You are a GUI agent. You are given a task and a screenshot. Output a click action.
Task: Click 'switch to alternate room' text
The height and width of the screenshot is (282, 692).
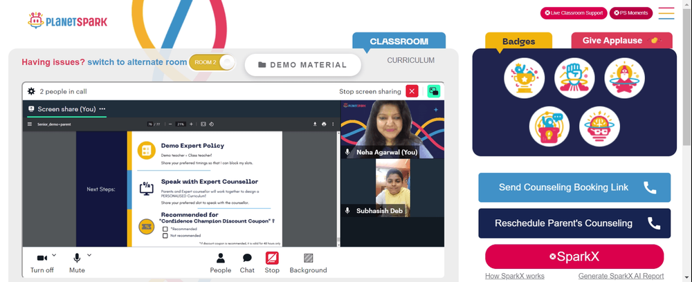coord(137,62)
